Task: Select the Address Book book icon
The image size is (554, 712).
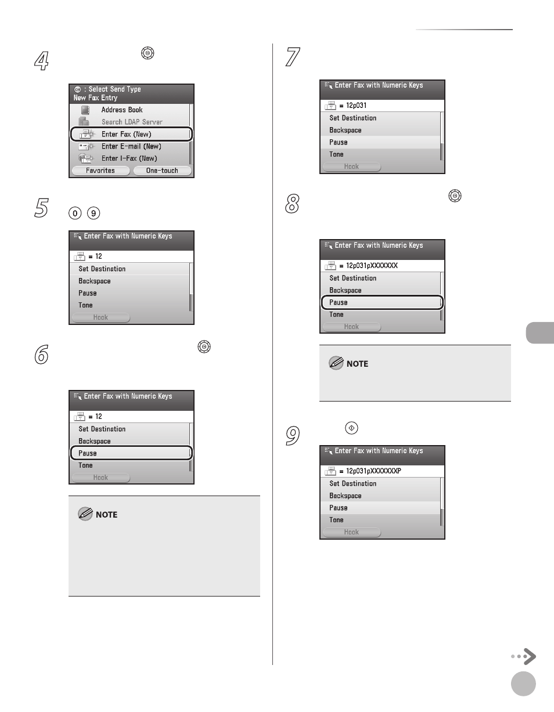Action: pyautogui.click(x=85, y=110)
